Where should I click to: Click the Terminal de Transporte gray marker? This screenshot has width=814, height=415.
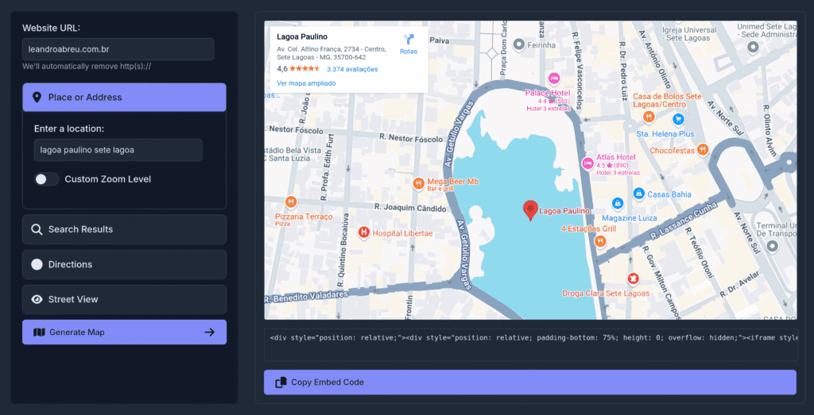pos(772,246)
